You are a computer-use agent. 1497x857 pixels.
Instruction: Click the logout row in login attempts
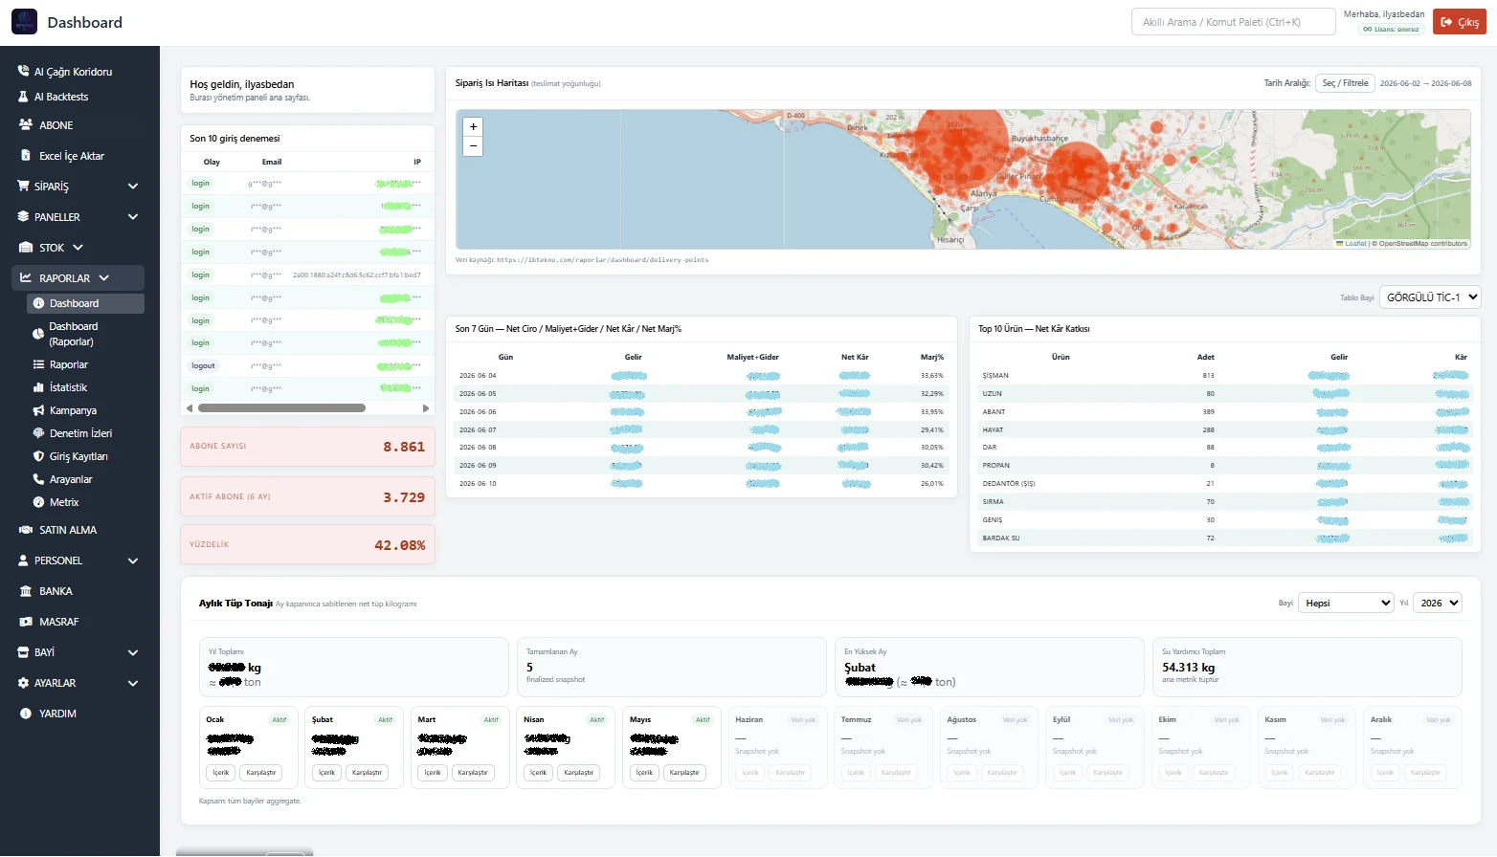click(307, 366)
